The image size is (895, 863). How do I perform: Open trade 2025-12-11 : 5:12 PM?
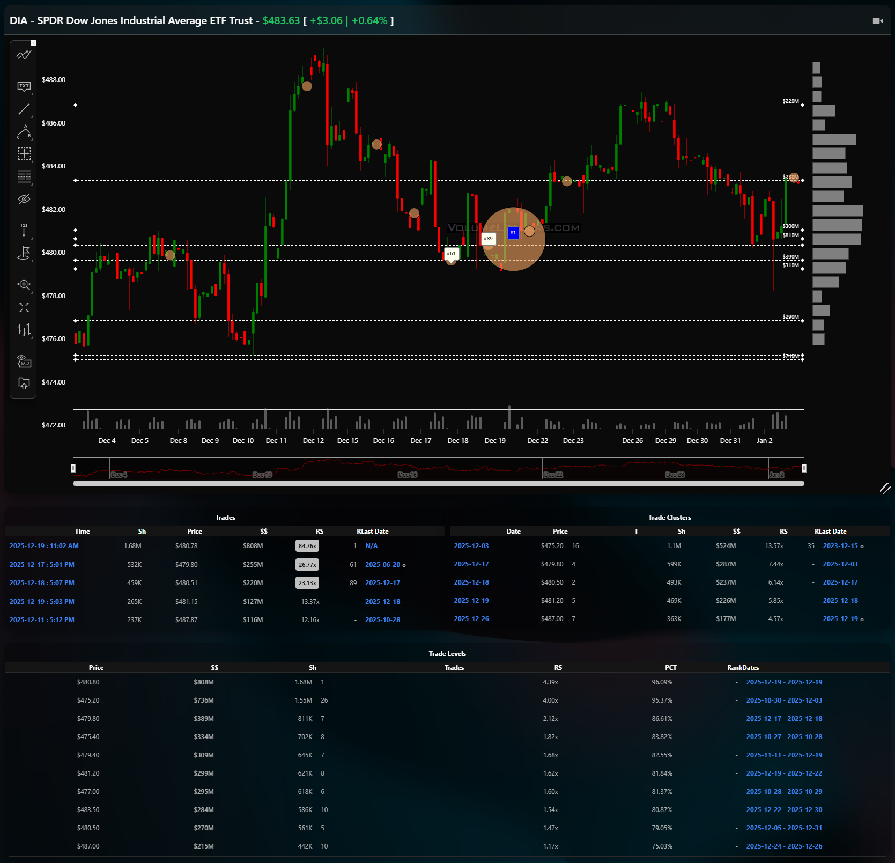(42, 620)
